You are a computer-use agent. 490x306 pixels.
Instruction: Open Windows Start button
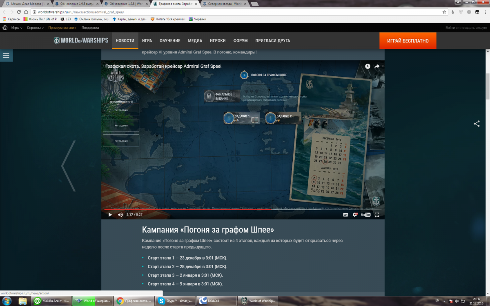(x=7, y=301)
